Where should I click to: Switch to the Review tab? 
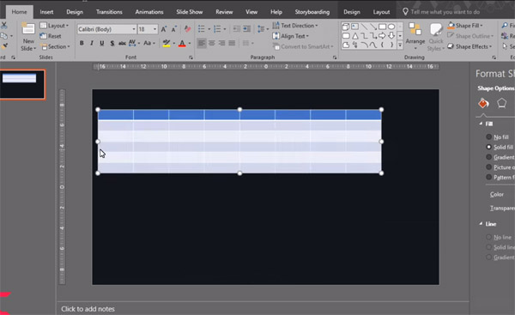click(x=224, y=12)
